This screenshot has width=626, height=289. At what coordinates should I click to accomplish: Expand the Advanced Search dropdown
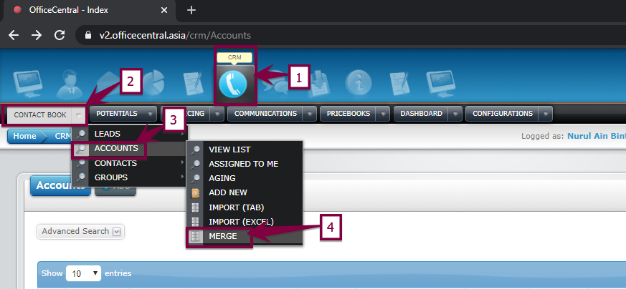[116, 231]
